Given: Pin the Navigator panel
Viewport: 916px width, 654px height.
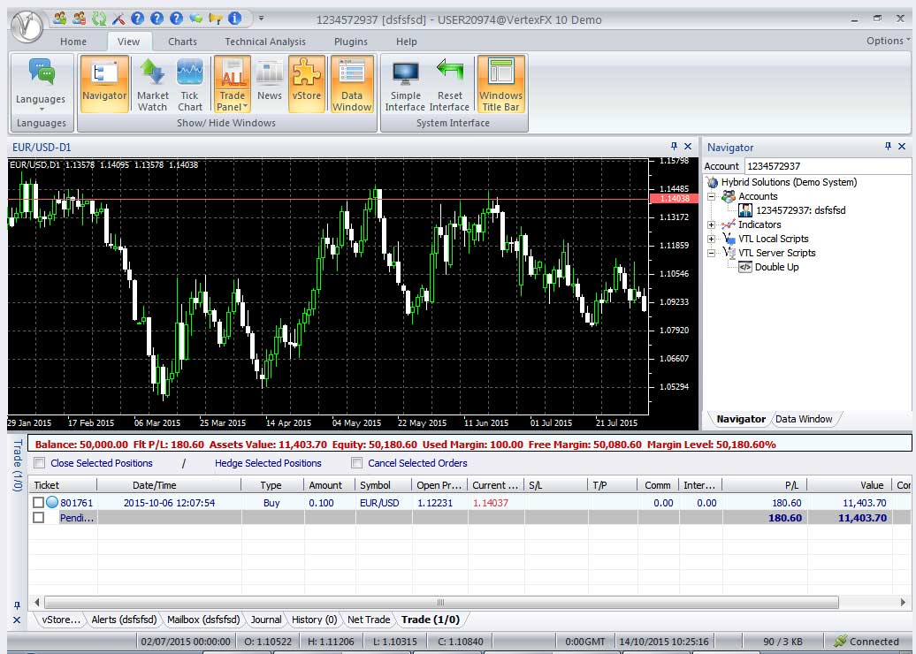Looking at the screenshot, I should coord(888,147).
